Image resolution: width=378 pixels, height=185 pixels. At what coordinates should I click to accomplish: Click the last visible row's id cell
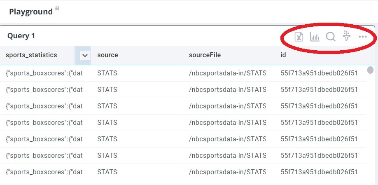pyautogui.click(x=319, y=172)
